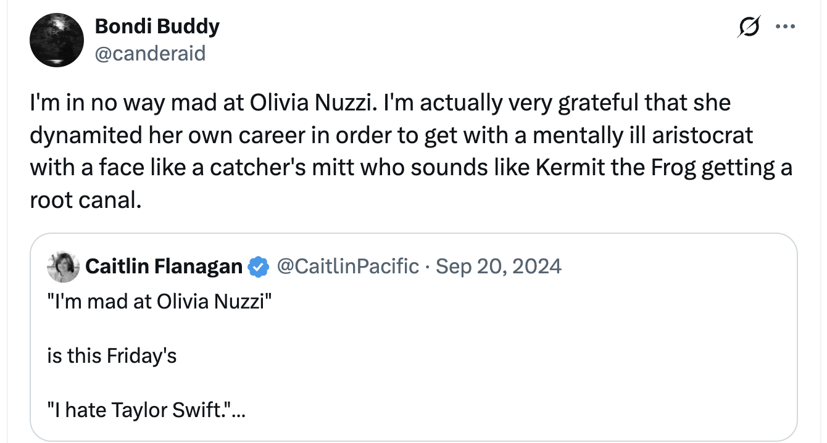Open Caitlin Flanagan's display name link

click(164, 267)
